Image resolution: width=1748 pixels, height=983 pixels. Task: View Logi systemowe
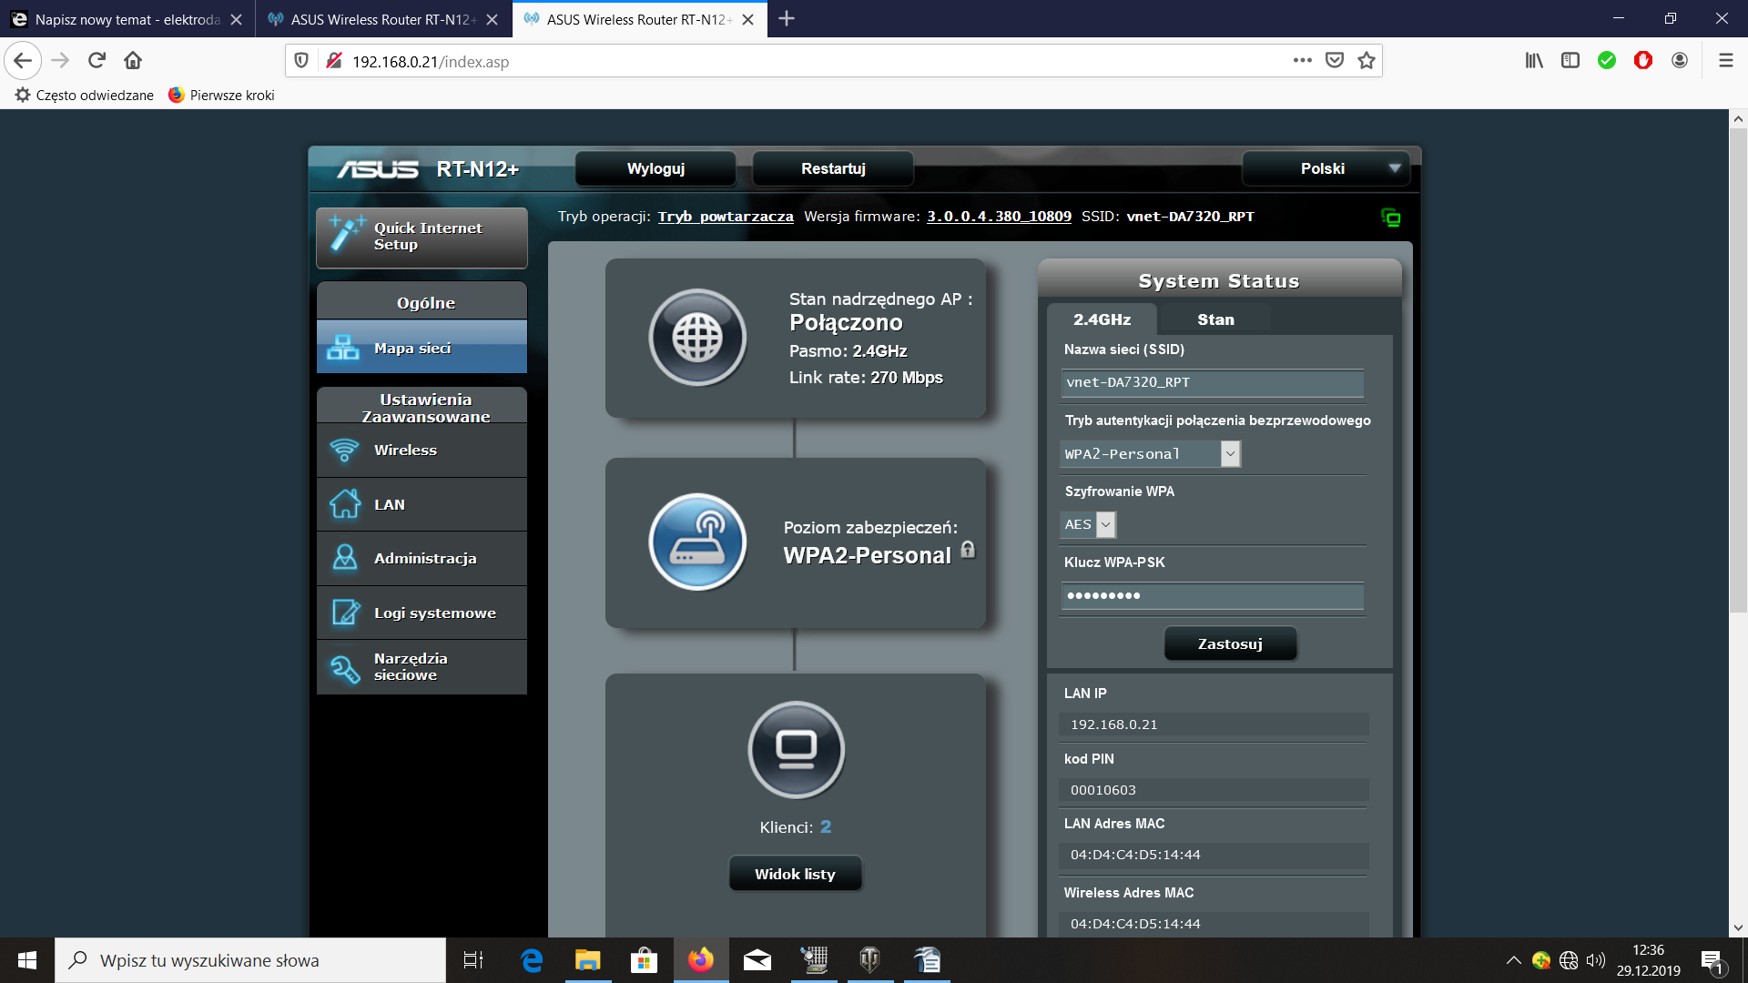433,613
